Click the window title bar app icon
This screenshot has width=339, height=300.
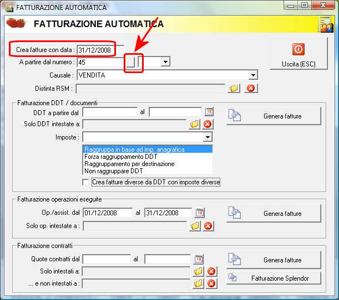pos(9,8)
